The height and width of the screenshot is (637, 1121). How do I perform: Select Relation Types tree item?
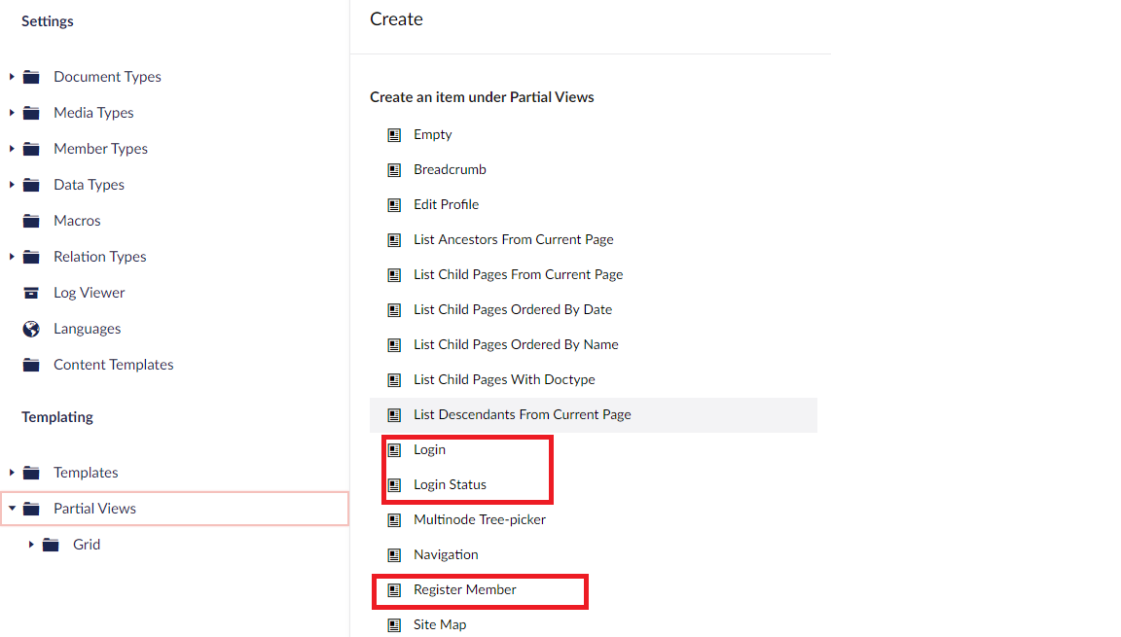point(99,257)
